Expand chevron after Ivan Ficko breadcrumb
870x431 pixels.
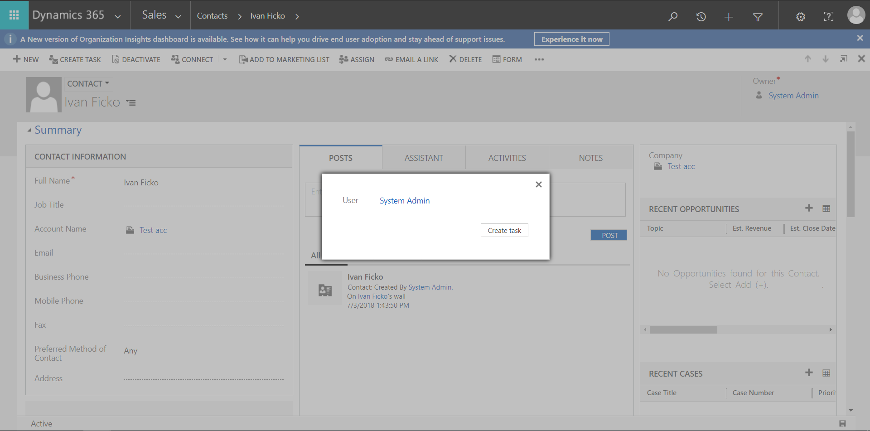tap(297, 17)
